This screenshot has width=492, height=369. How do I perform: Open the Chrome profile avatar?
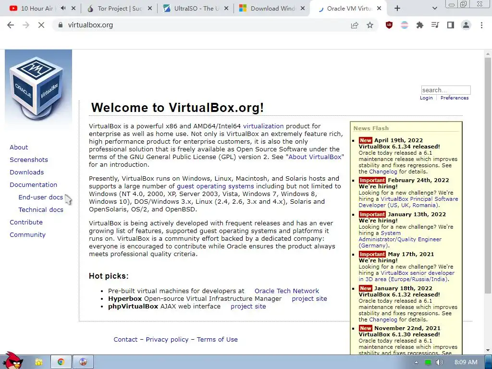[x=466, y=25]
